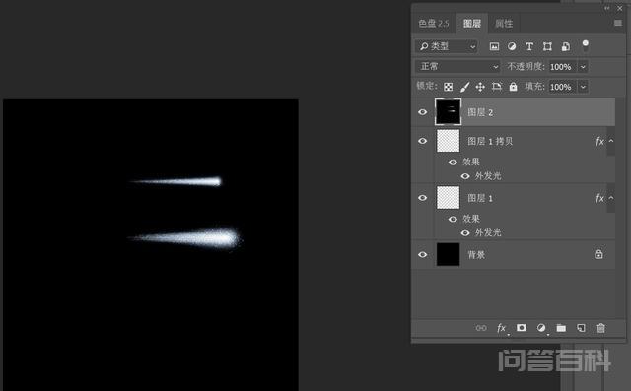This screenshot has width=631, height=391.
Task: Select layer name 图层 1
Action: [480, 198]
